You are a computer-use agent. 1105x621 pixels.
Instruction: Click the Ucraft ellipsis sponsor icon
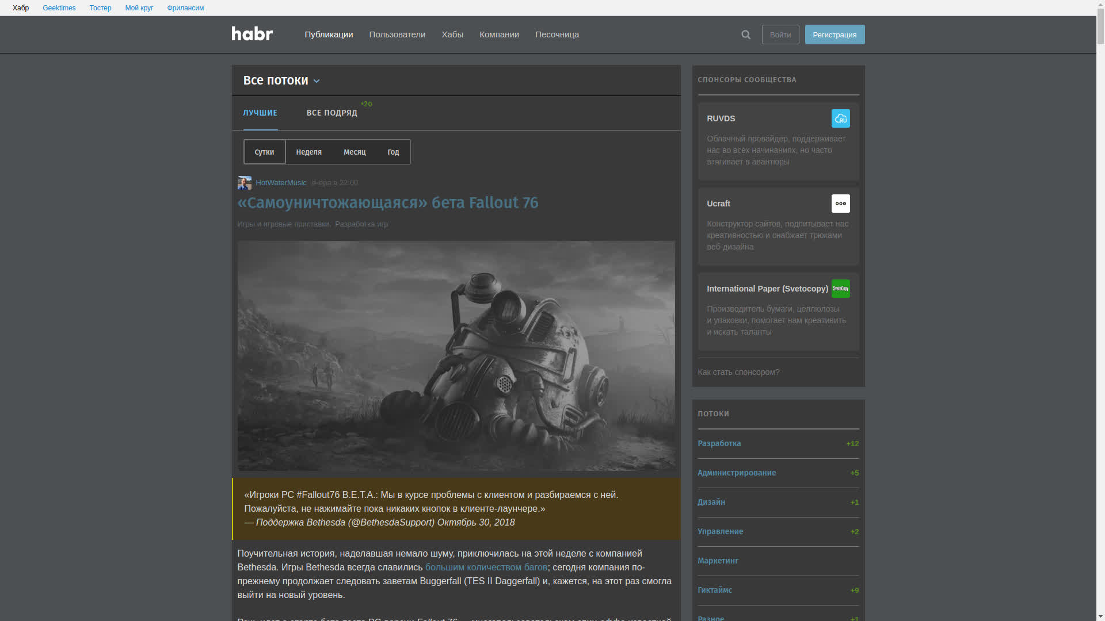[x=841, y=203]
